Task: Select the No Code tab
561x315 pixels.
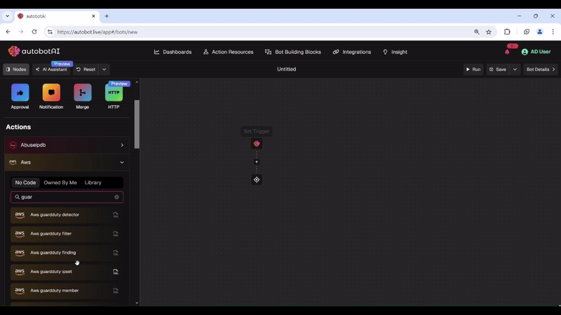Action: pyautogui.click(x=25, y=183)
